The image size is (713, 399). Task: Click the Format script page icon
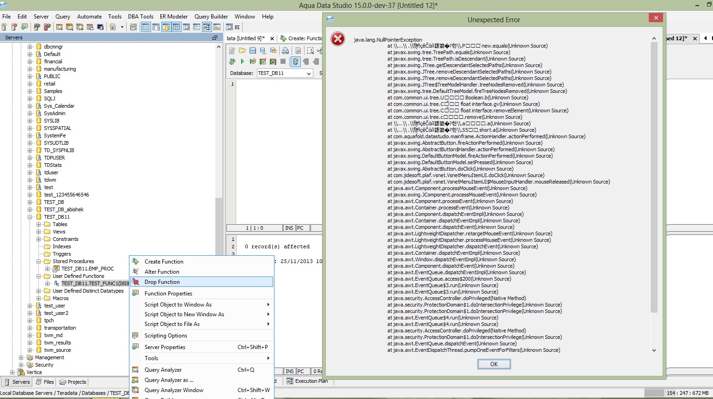[x=298, y=50]
